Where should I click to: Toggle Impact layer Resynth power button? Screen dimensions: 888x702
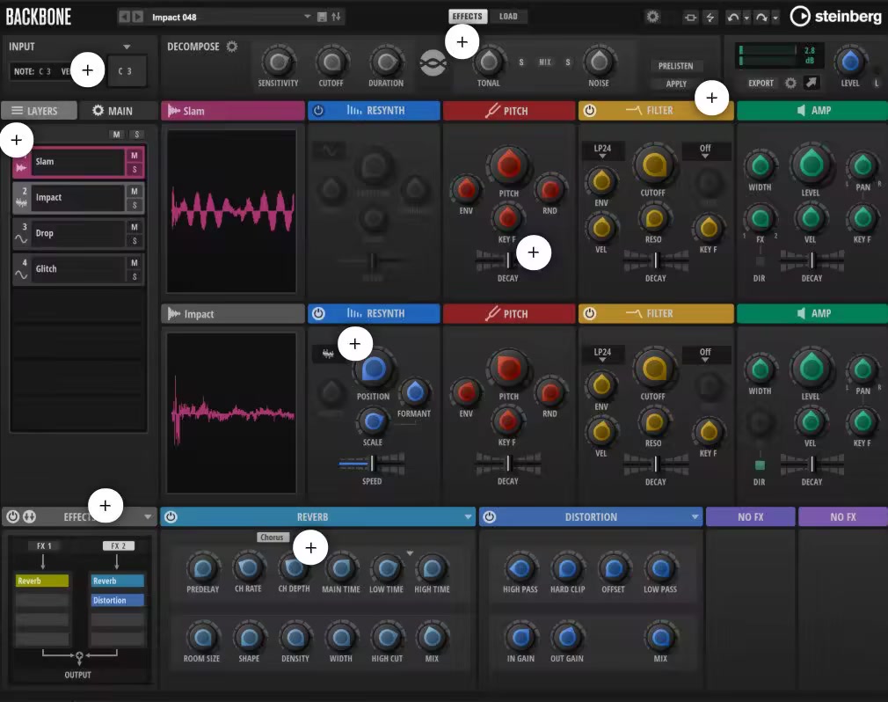point(318,313)
